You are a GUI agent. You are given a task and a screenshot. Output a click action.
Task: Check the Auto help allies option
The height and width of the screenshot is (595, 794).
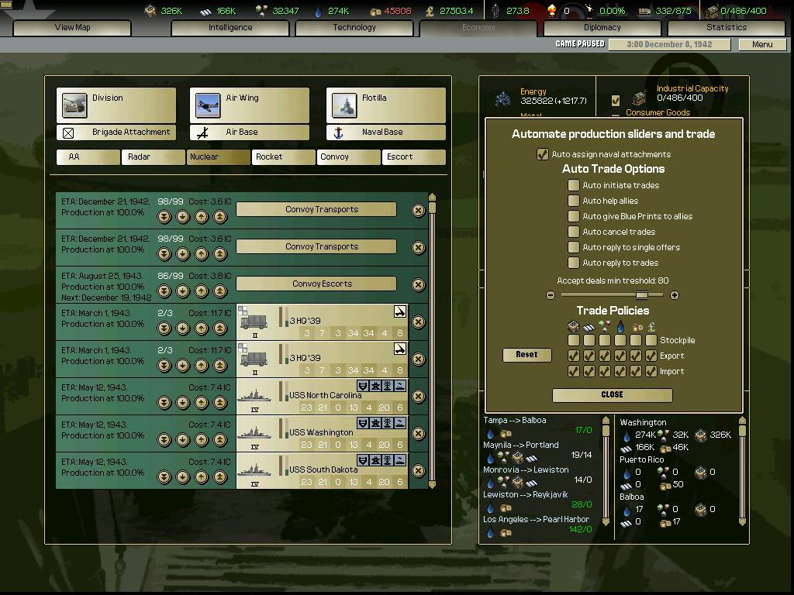(574, 201)
